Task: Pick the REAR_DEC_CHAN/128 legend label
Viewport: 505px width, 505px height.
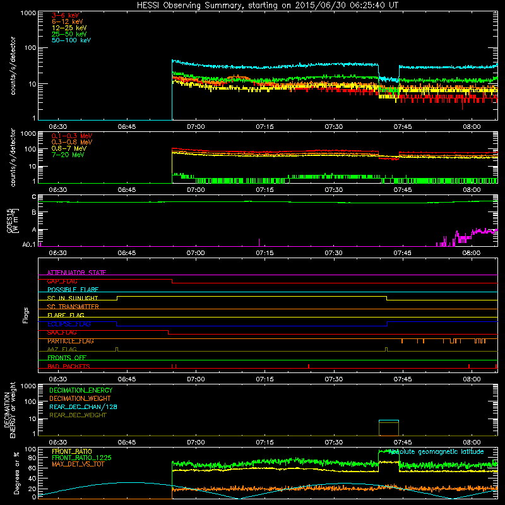Action: tap(83, 407)
